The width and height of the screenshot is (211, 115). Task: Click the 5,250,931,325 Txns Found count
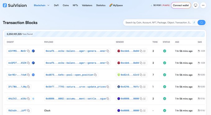[20, 34]
